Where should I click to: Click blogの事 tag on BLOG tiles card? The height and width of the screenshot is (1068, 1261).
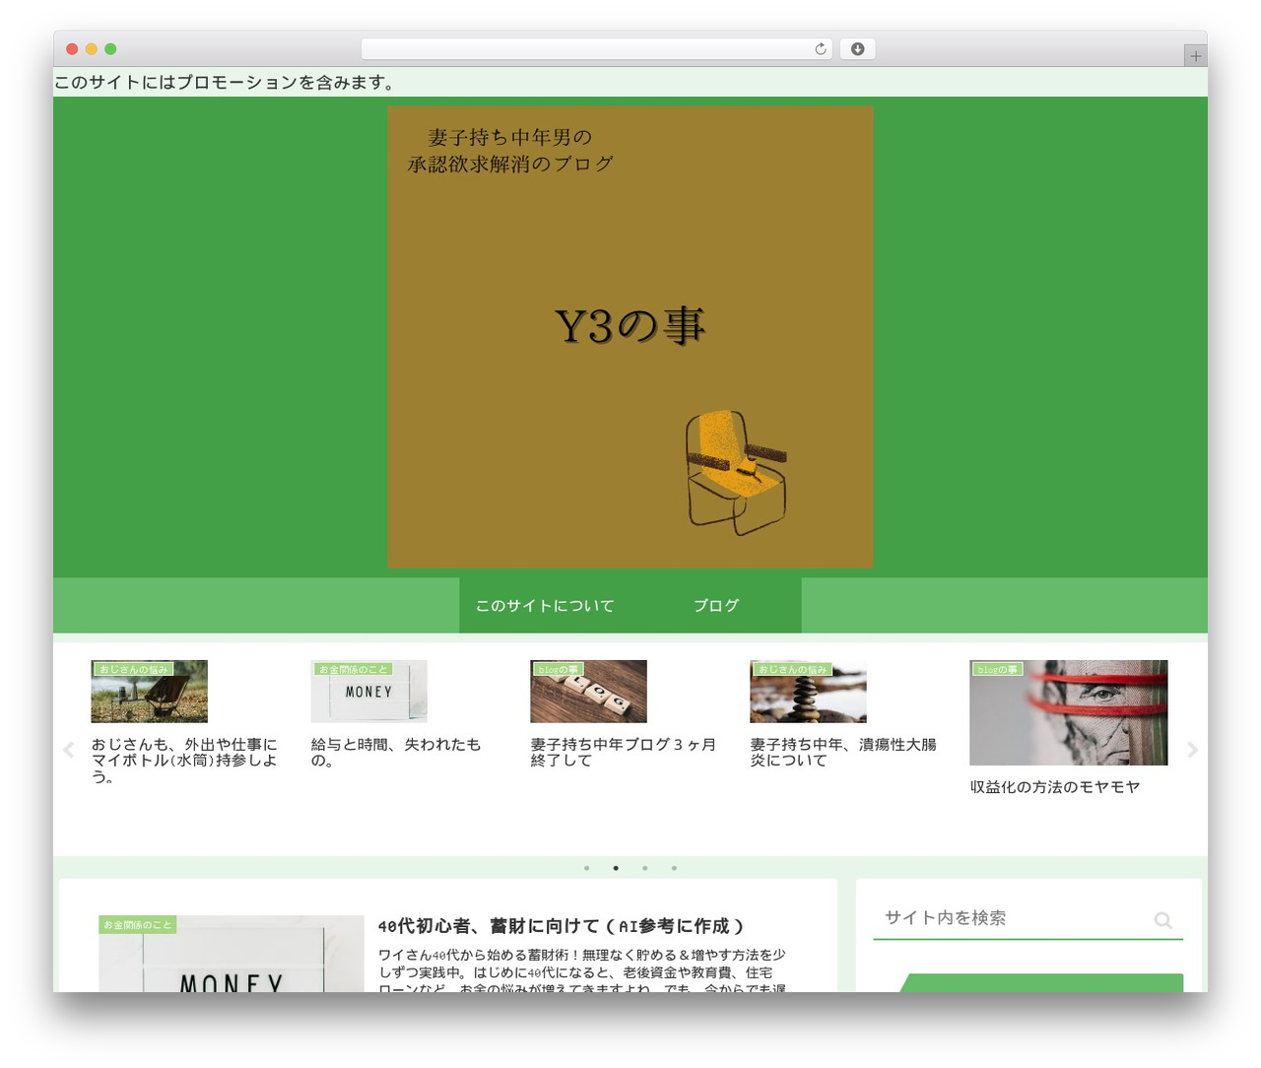[558, 669]
